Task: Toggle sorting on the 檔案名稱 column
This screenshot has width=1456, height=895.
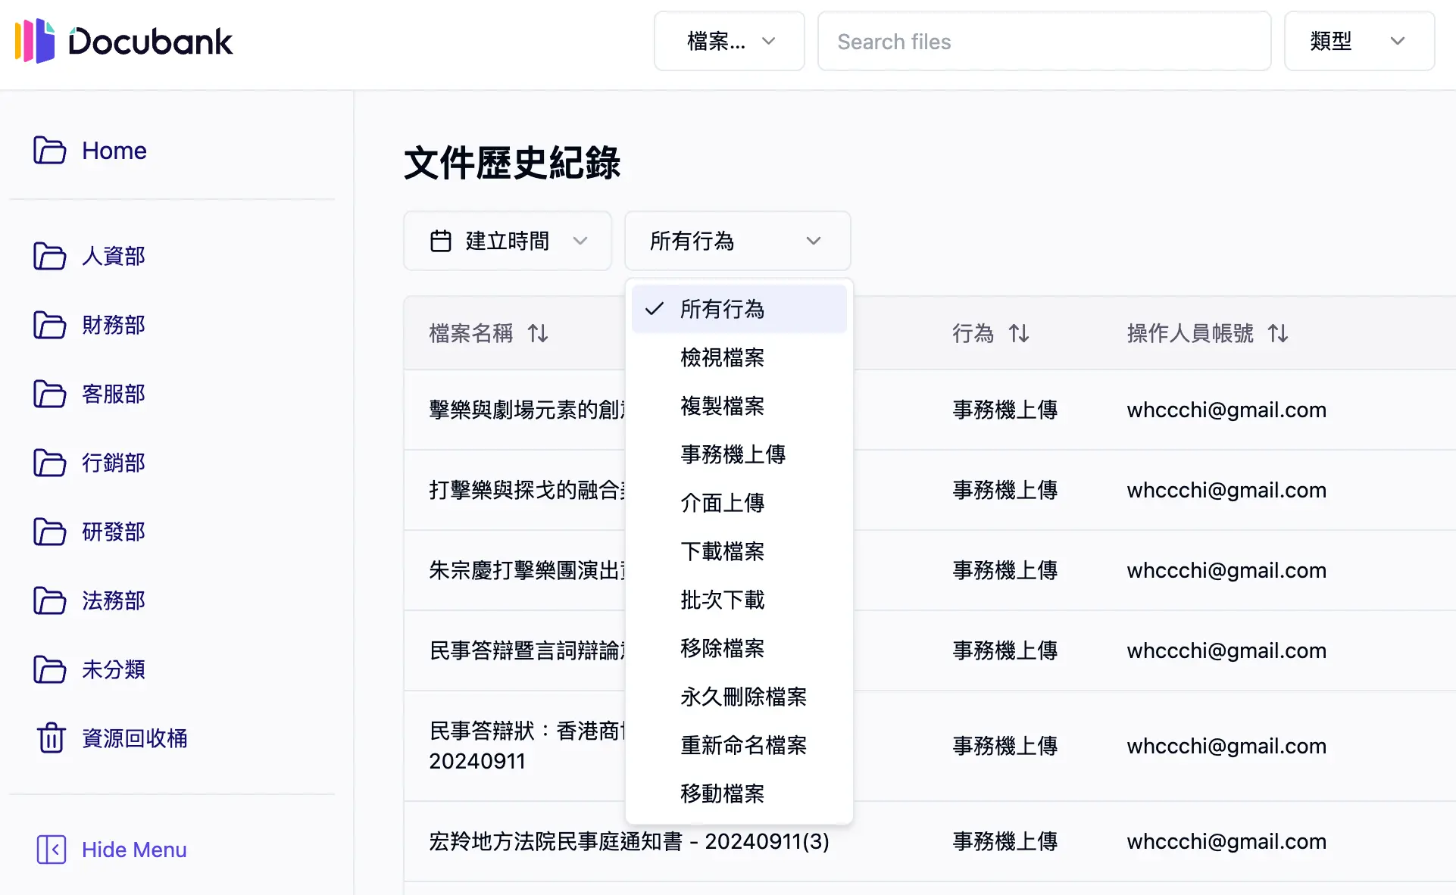Action: [x=538, y=333]
